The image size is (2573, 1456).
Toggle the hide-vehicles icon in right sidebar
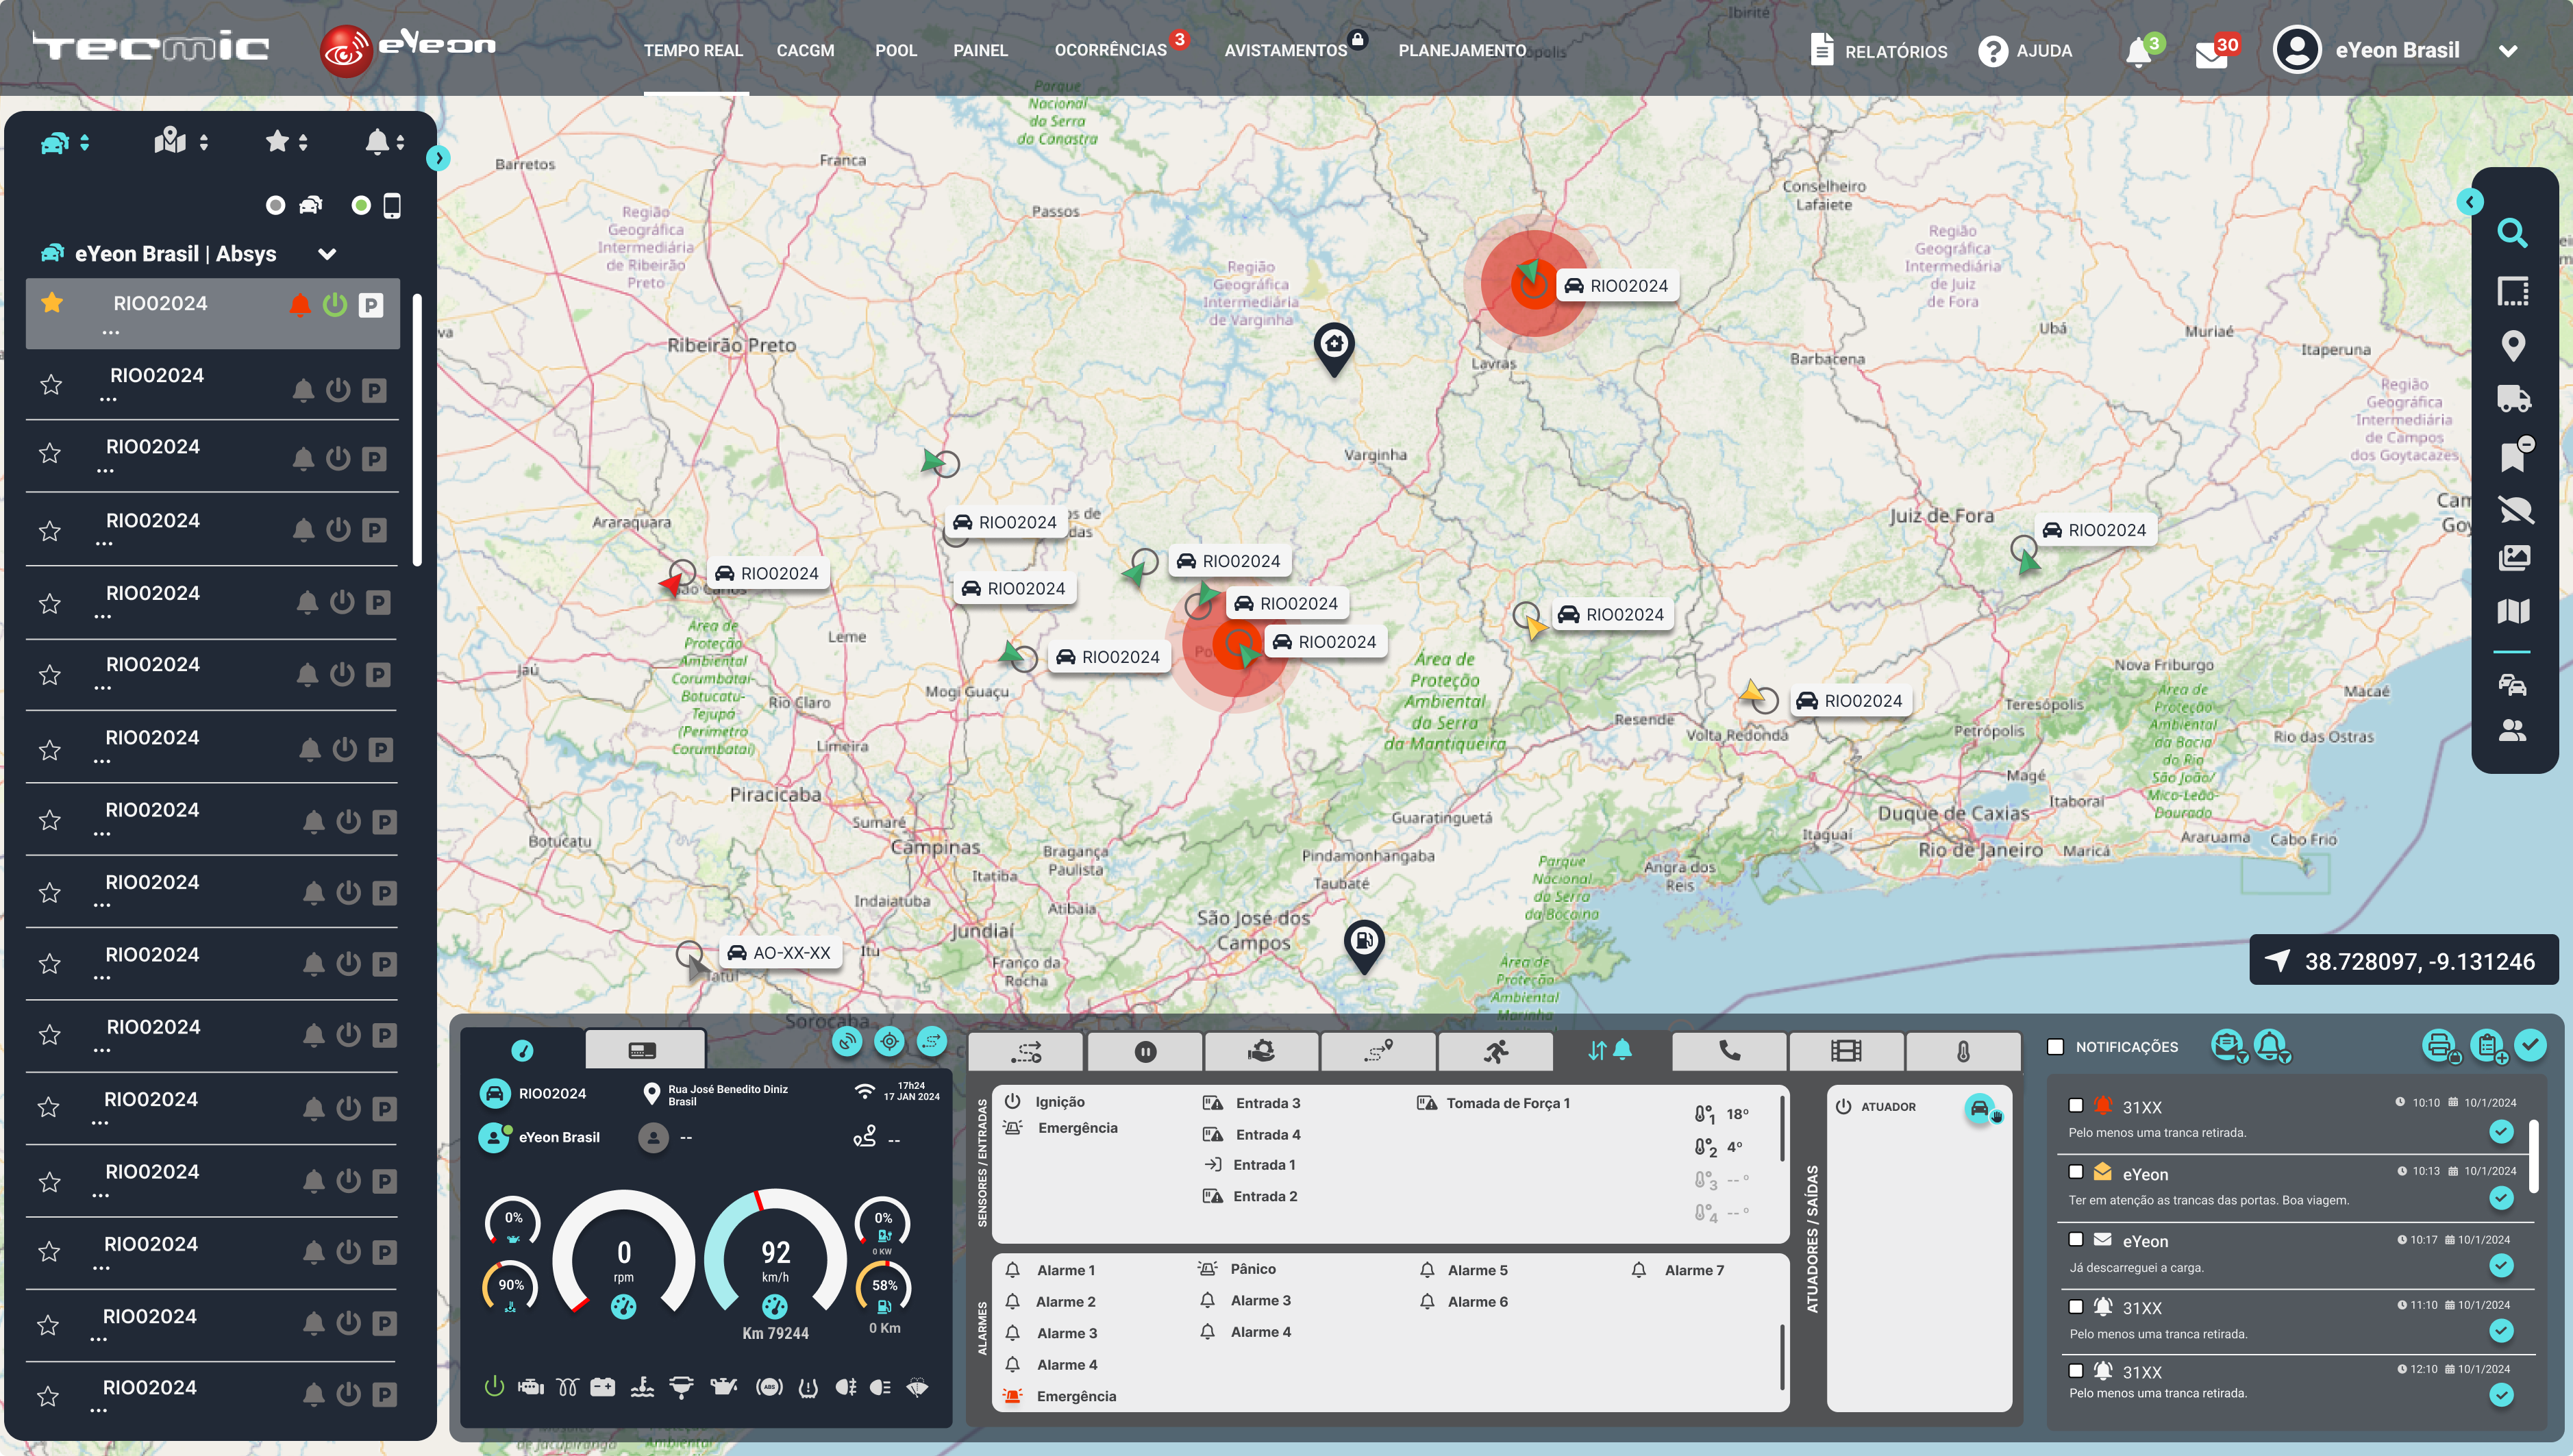[2515, 510]
